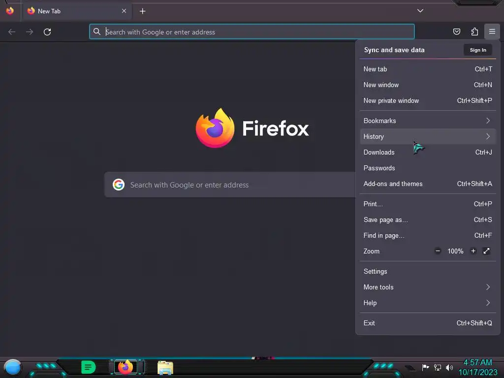504x378 pixels.
Task: Expand the History submenu
Action: pyautogui.click(x=428, y=137)
